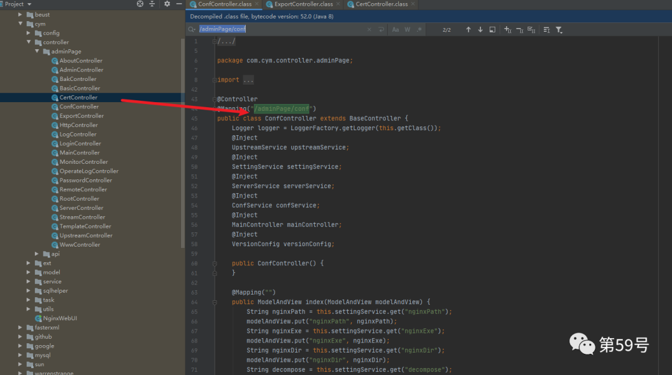Expand the model folder
The width and height of the screenshot is (672, 375).
click(x=28, y=272)
